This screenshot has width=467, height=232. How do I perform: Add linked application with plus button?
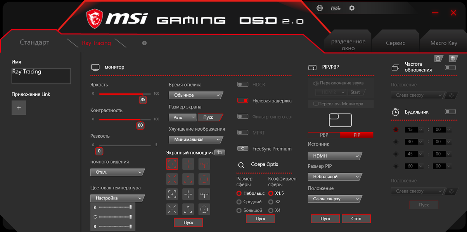click(x=19, y=107)
